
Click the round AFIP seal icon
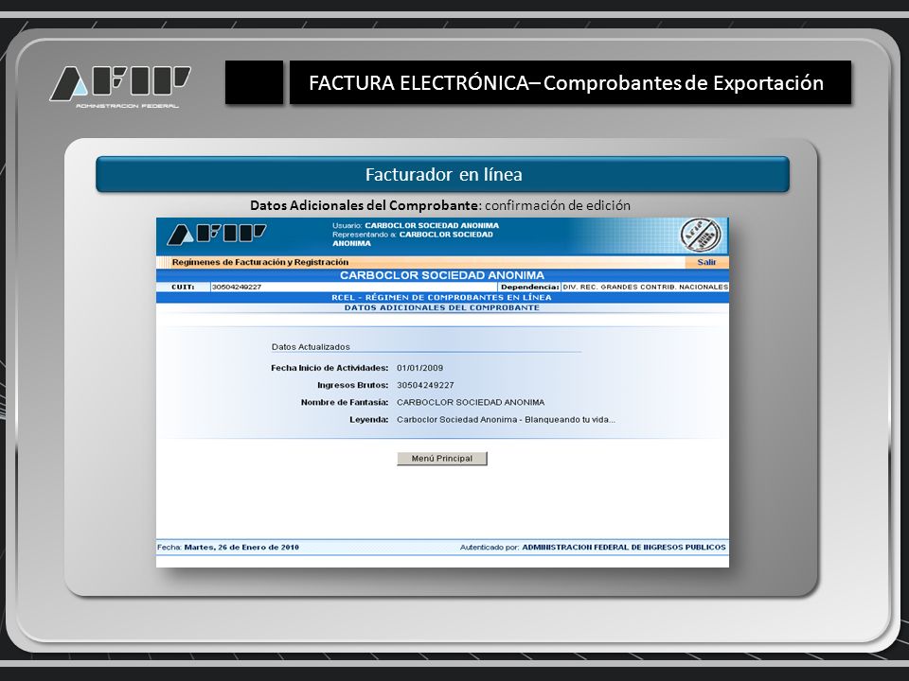pos(701,236)
